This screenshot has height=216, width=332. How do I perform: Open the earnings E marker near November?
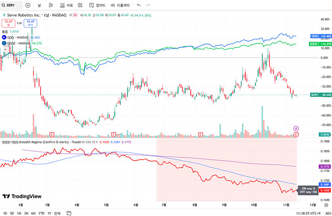pos(296,134)
